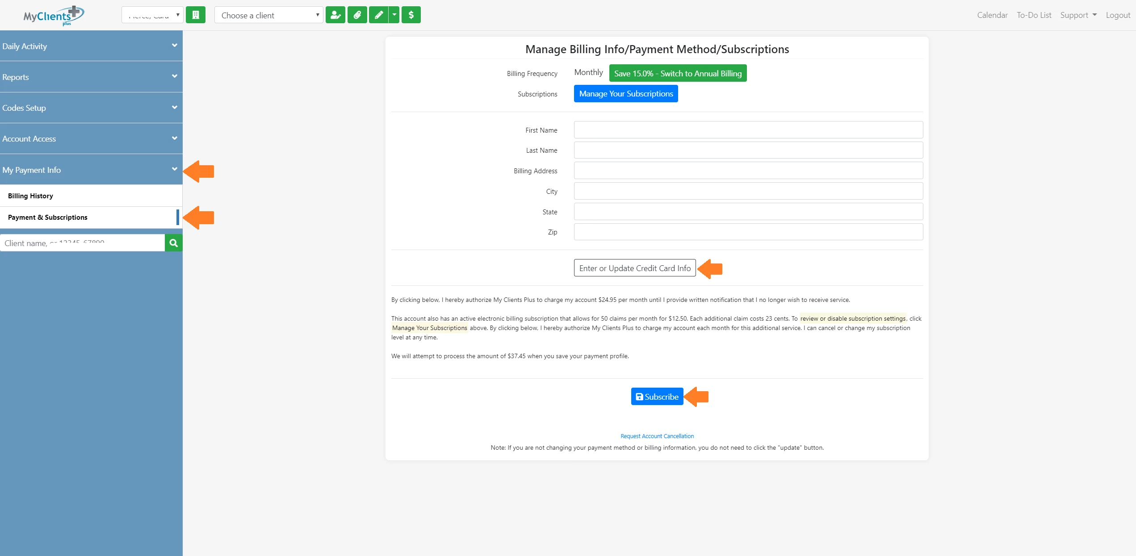This screenshot has width=1136, height=556.
Task: Open the therapist name dropdown
Action: 152,15
